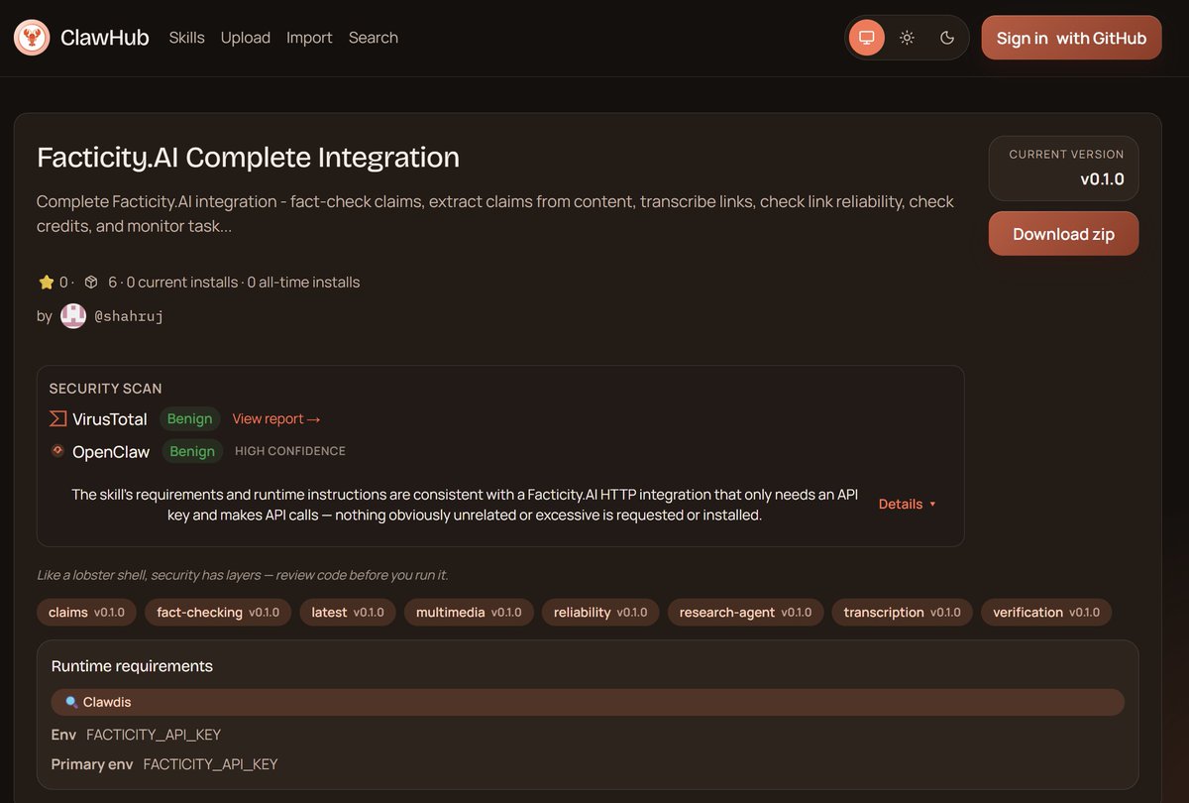1189x803 pixels.
Task: Click the VirusTotal logo icon
Action: tap(57, 419)
